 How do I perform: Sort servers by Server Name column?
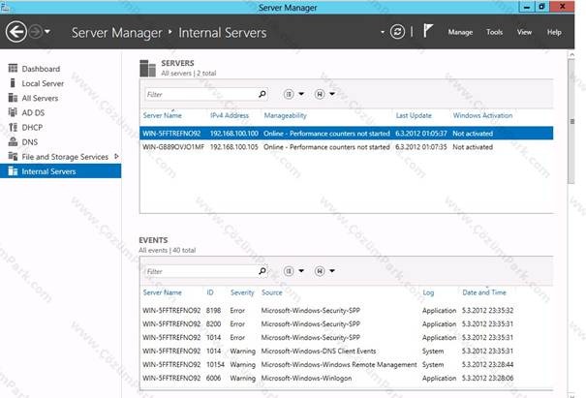pos(162,115)
